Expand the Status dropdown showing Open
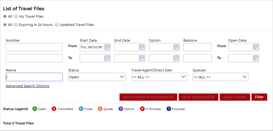The image size is (273, 131). (x=97, y=77)
